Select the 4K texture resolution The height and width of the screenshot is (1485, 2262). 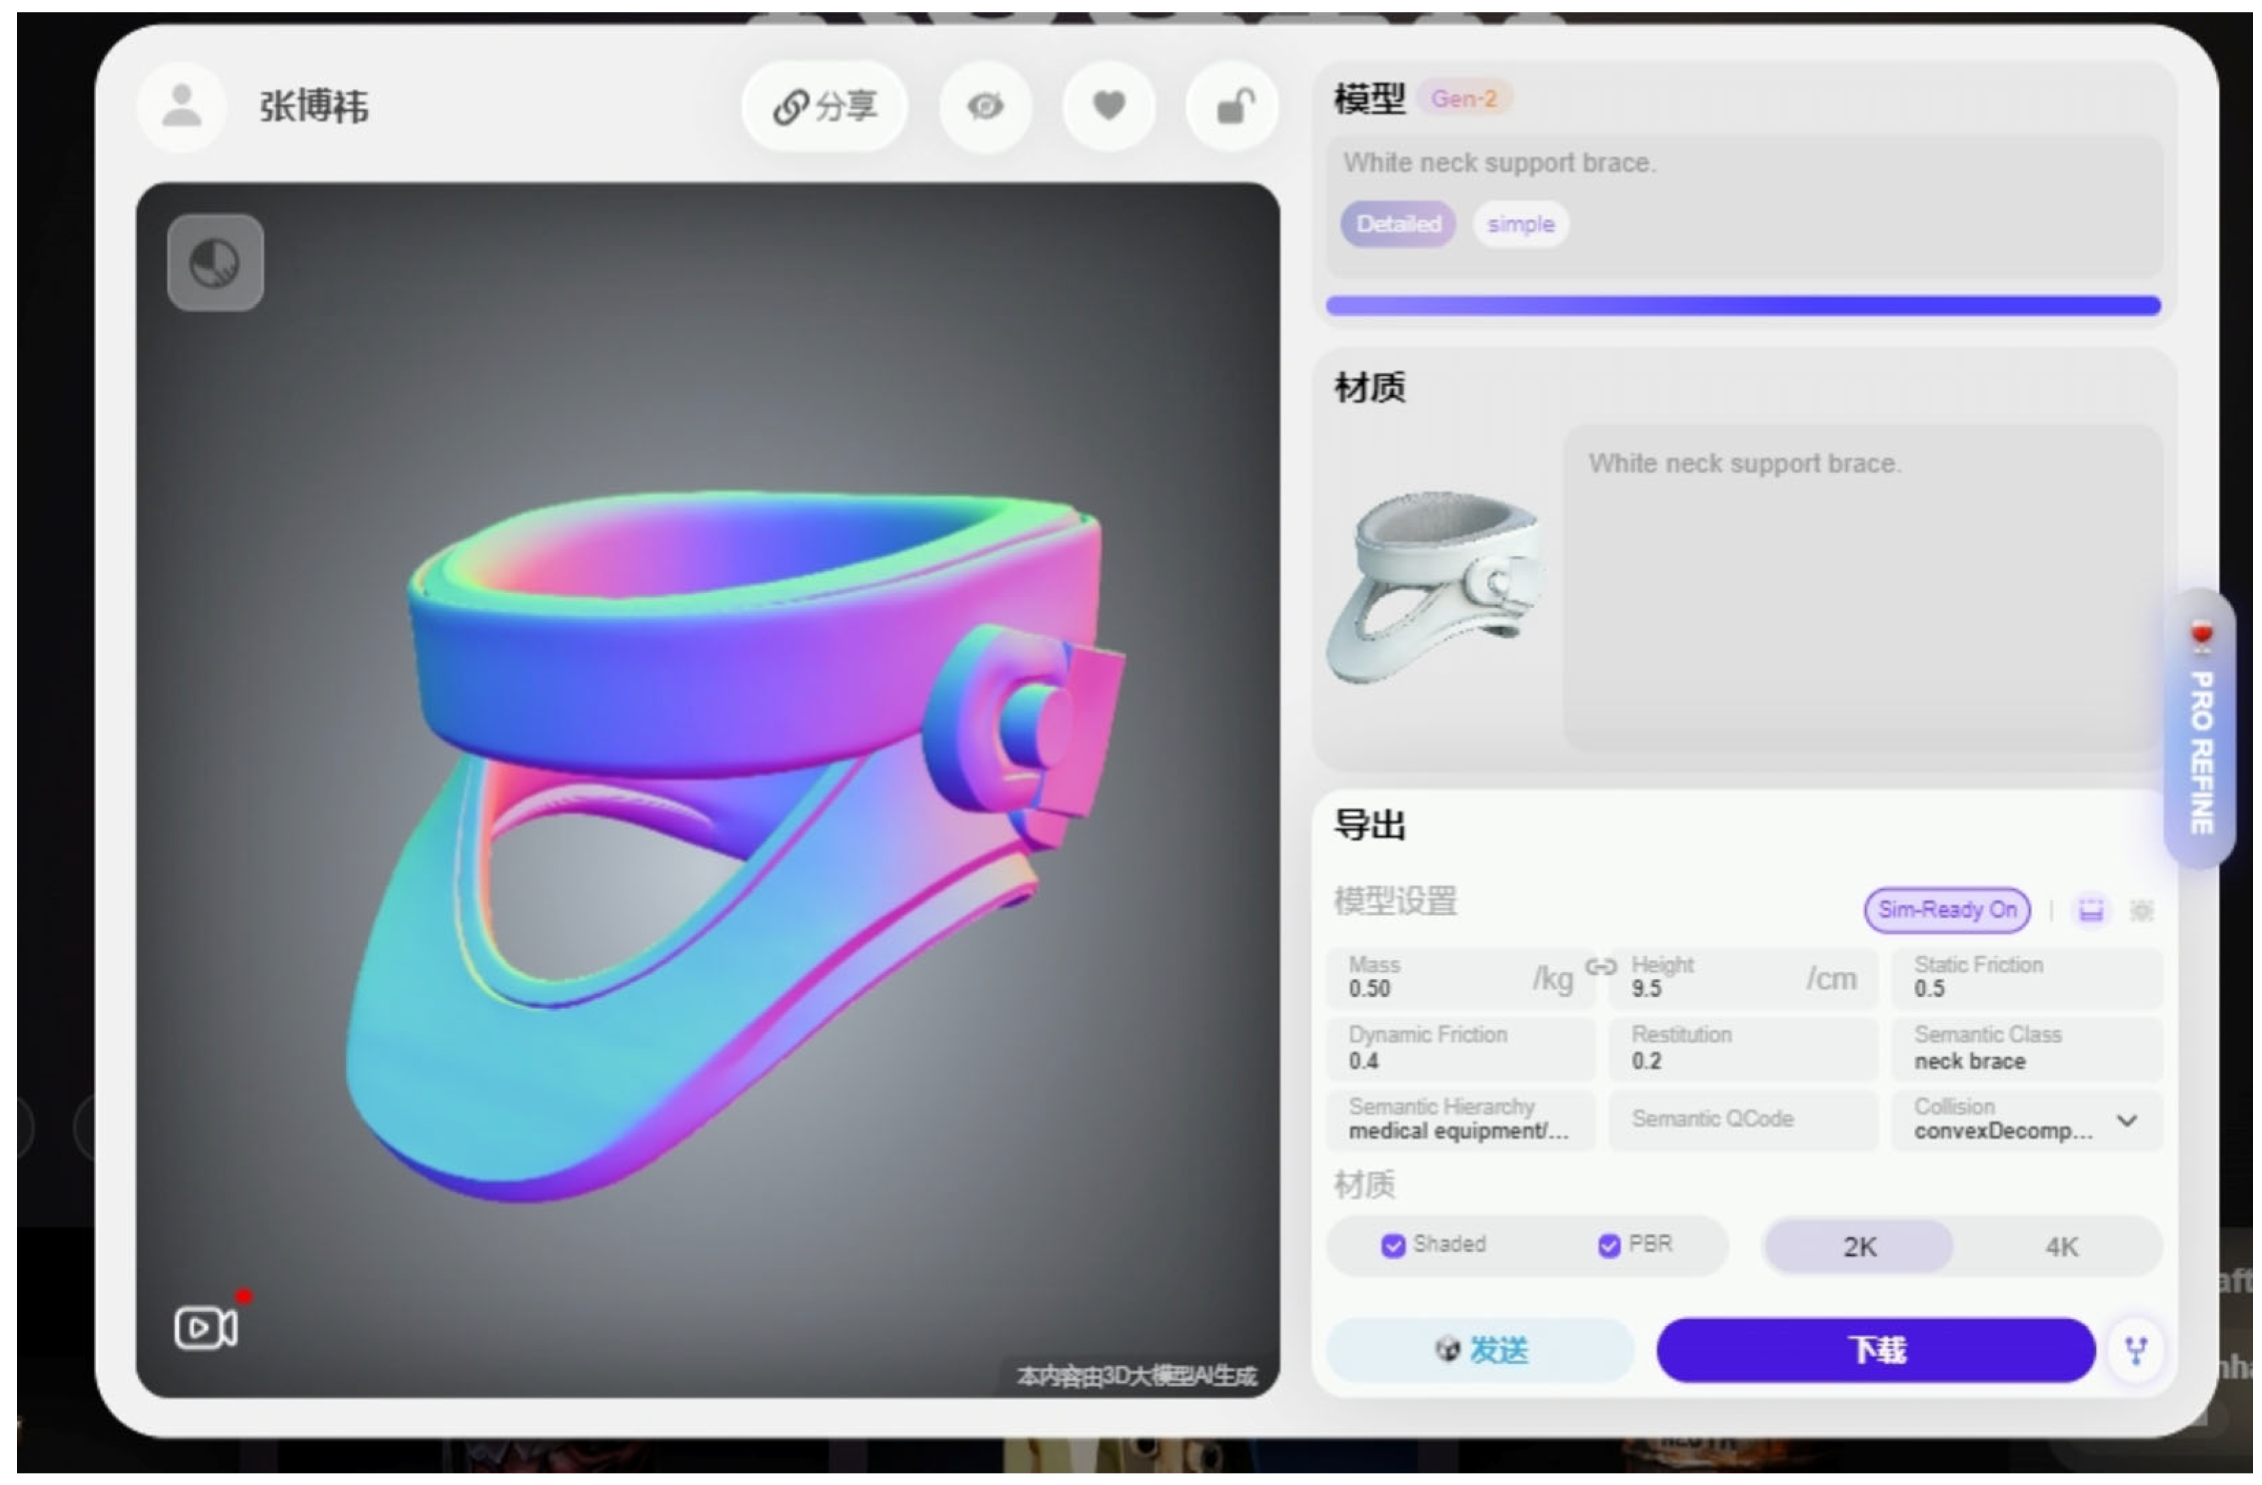[x=2060, y=1246]
